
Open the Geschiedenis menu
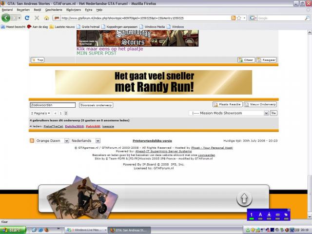54,10
